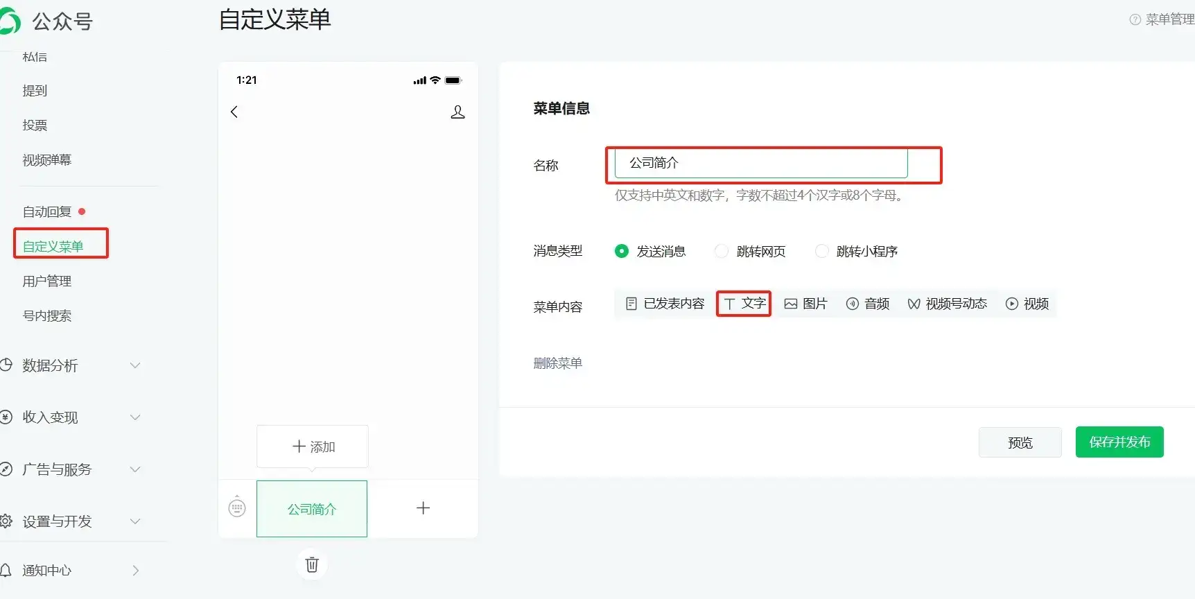
Task: Click the keyboard switch icon in preview
Action: (x=237, y=507)
